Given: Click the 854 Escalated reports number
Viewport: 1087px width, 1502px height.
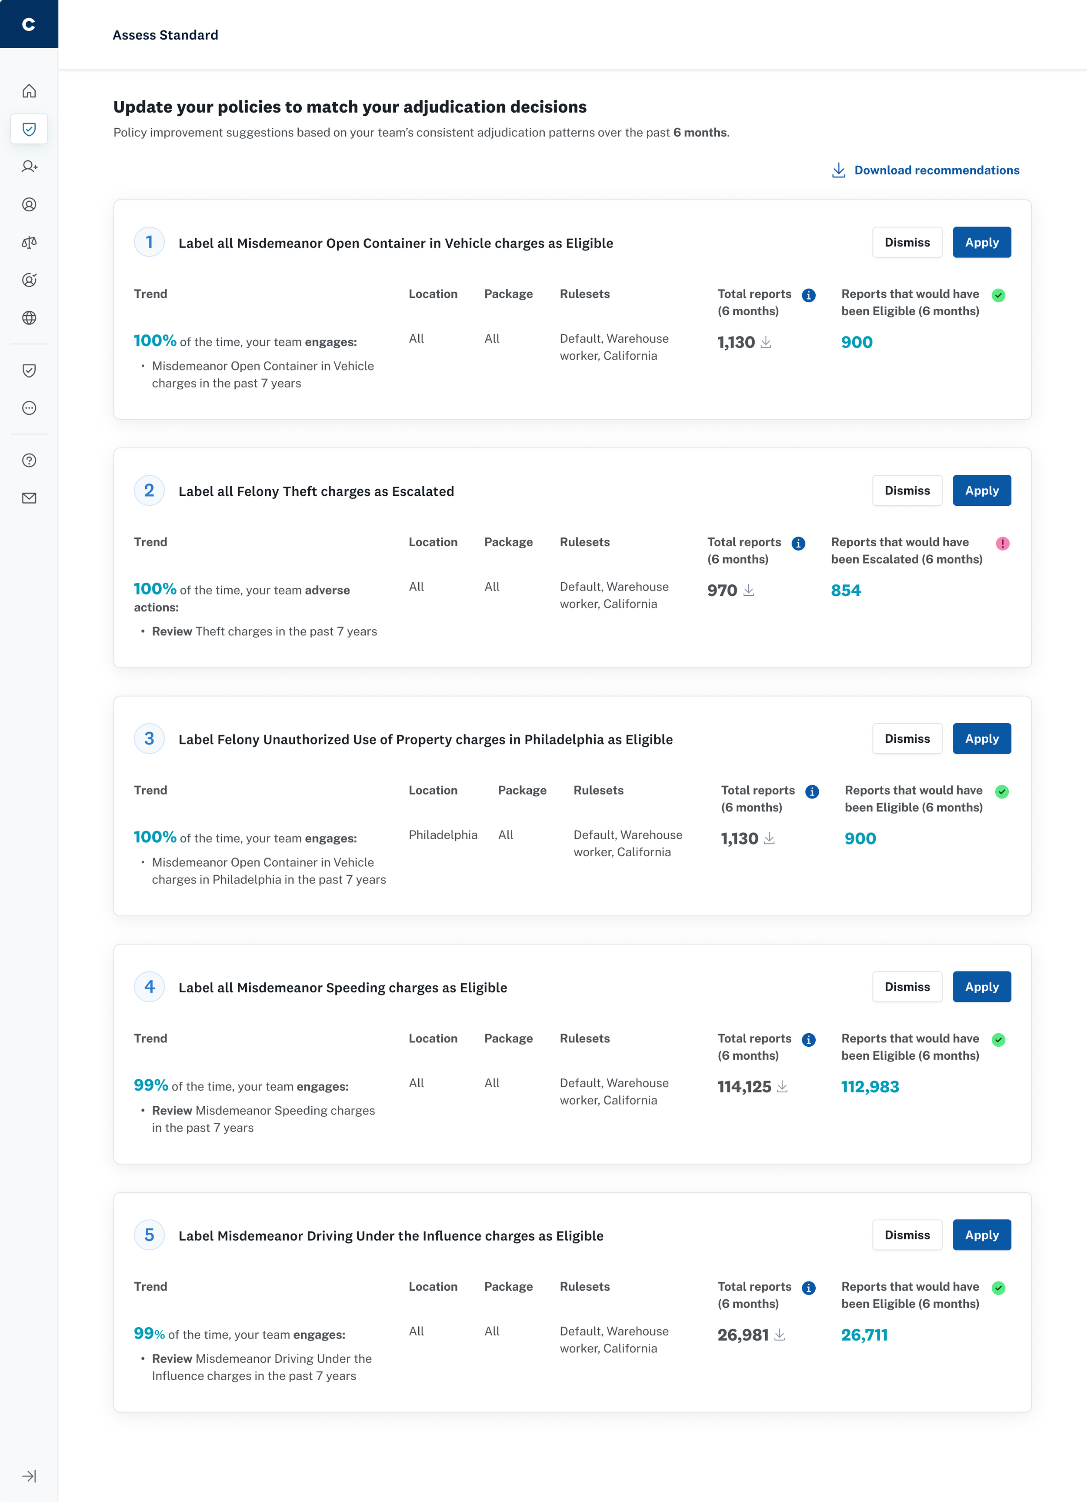Looking at the screenshot, I should pos(845,591).
